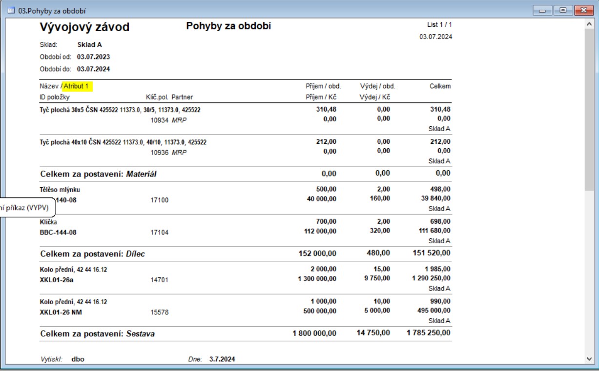The height and width of the screenshot is (371, 599).
Task: Minimize the Pohyby za období window
Action: click(x=542, y=10)
